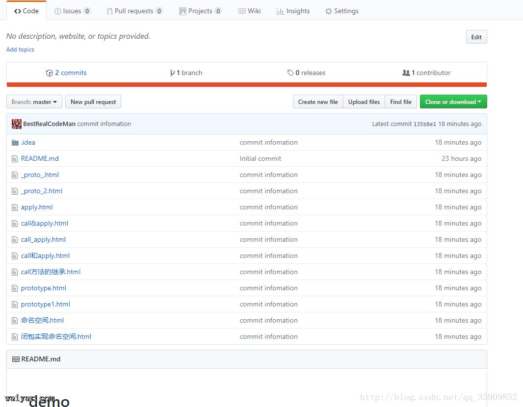Click file icon beside _proto_.html
Image resolution: width=523 pixels, height=407 pixels.
click(15, 175)
